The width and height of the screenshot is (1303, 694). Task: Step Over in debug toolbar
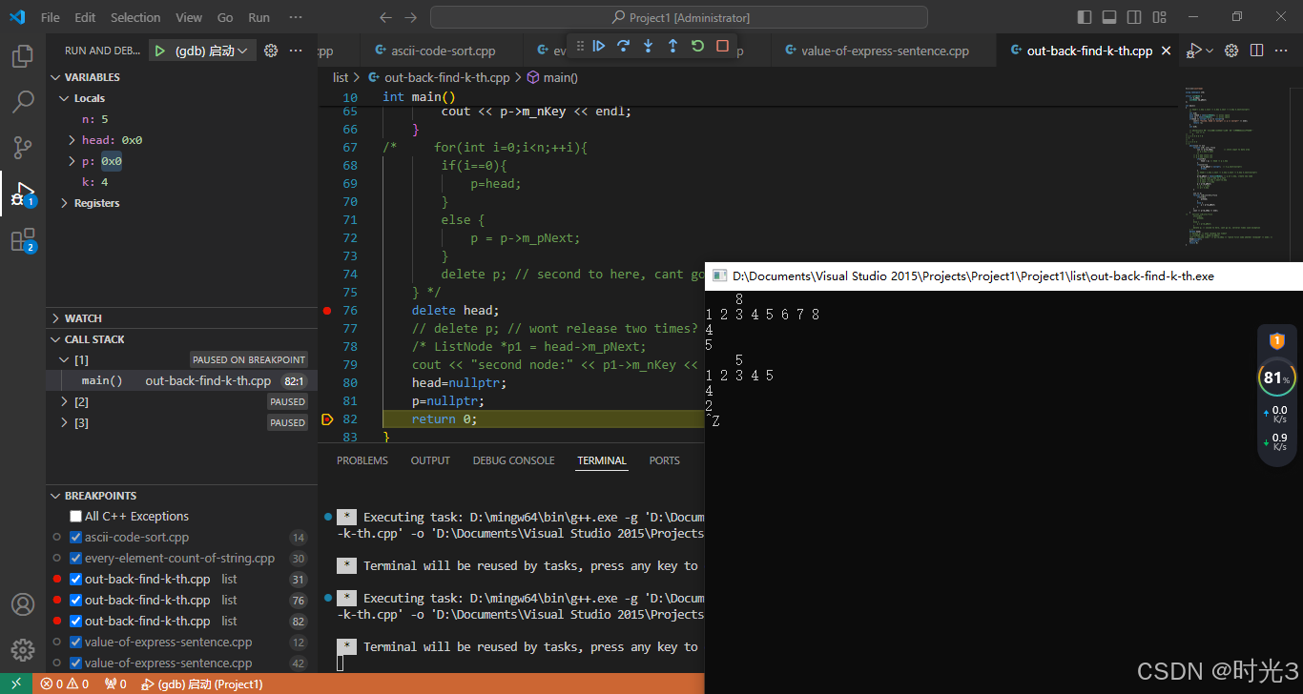(624, 46)
